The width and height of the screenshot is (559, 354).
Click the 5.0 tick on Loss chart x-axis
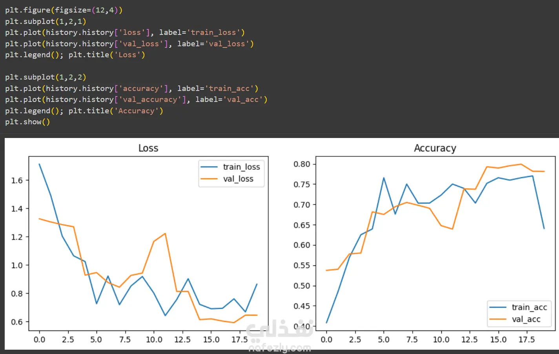coord(96,339)
